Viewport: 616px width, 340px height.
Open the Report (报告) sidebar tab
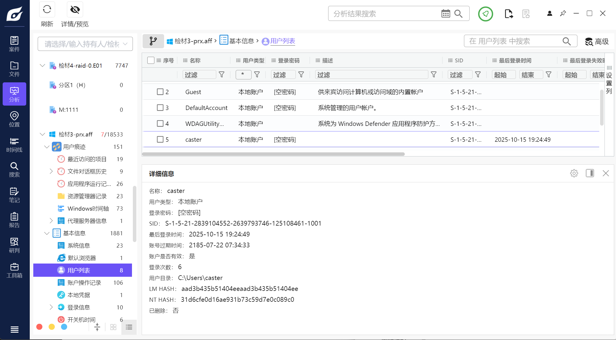[x=14, y=220]
